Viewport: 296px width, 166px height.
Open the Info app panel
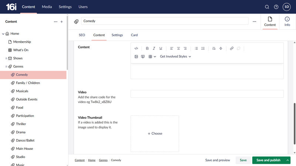point(287,21)
